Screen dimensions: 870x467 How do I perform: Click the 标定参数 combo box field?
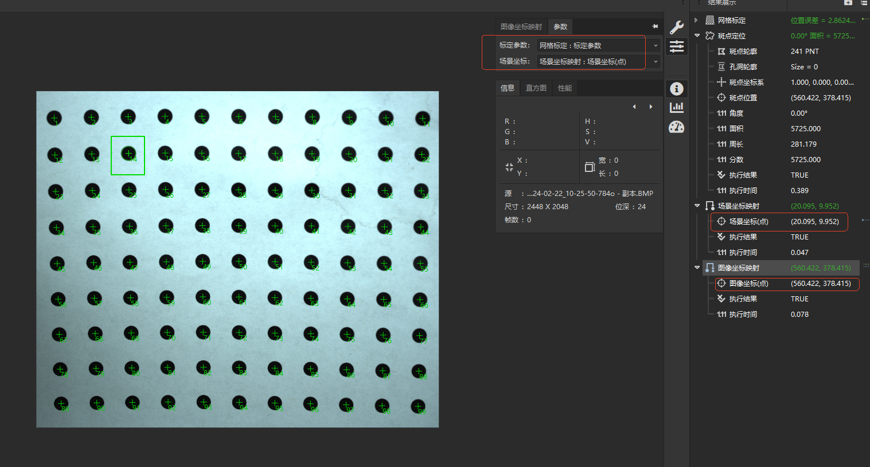[x=598, y=45]
